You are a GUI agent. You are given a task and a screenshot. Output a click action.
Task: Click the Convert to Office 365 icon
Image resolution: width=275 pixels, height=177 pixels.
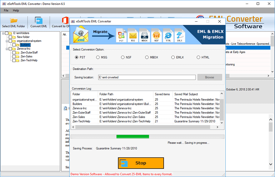[65, 20]
